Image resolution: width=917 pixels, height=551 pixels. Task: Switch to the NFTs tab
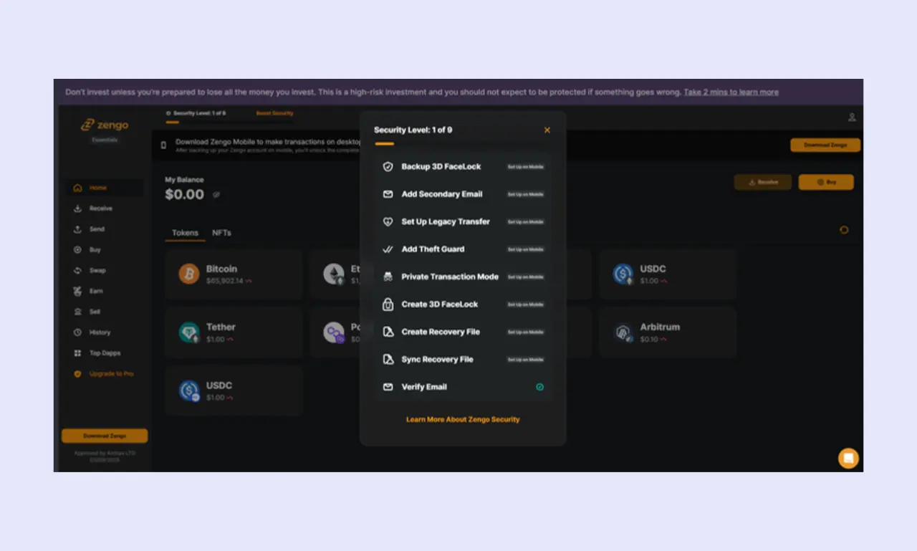[x=221, y=233]
